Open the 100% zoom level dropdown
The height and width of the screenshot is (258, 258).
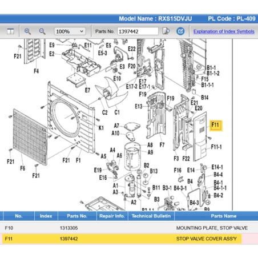pyautogui.click(x=70, y=31)
